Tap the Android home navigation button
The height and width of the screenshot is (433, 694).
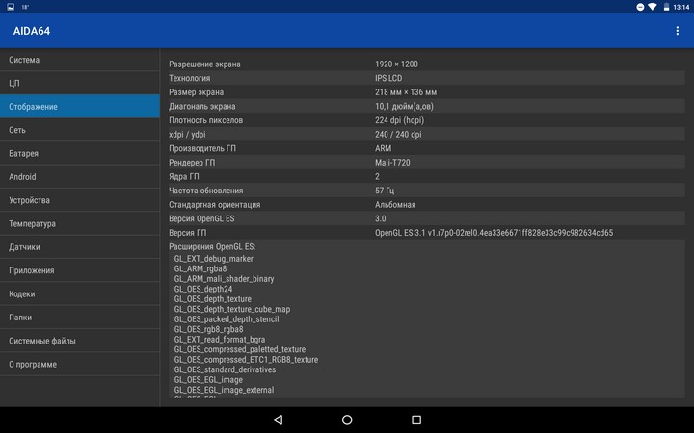[x=347, y=420]
